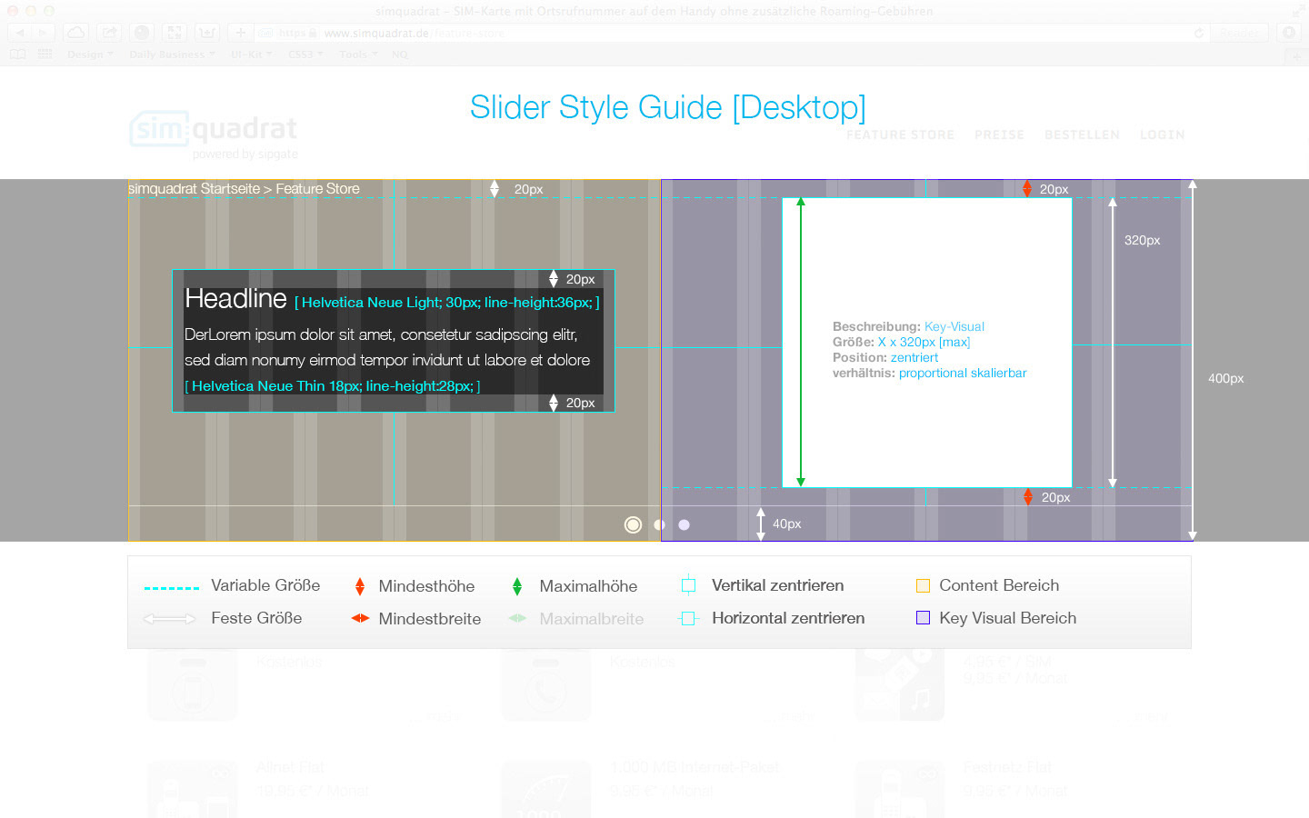The height and width of the screenshot is (818, 1309).
Task: Click the Content Bereich orange square legend
Action: coord(923,585)
